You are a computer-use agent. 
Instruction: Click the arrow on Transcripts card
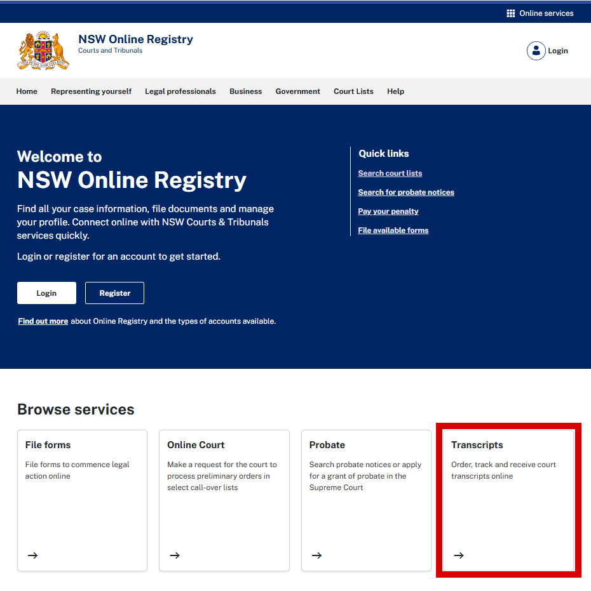click(459, 555)
